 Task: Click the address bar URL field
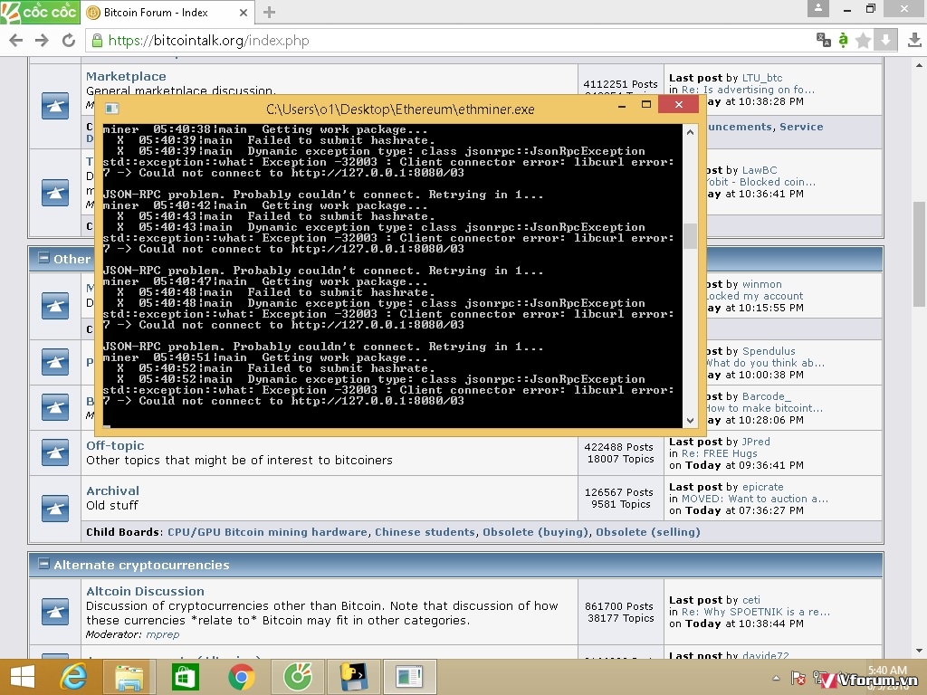pos(449,40)
